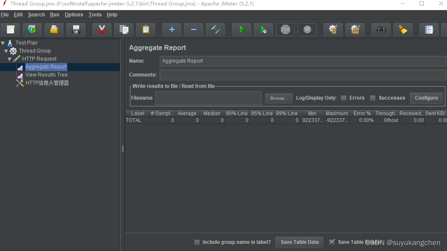The width and height of the screenshot is (447, 251).
Task: Click the Average column header
Action: click(x=187, y=114)
